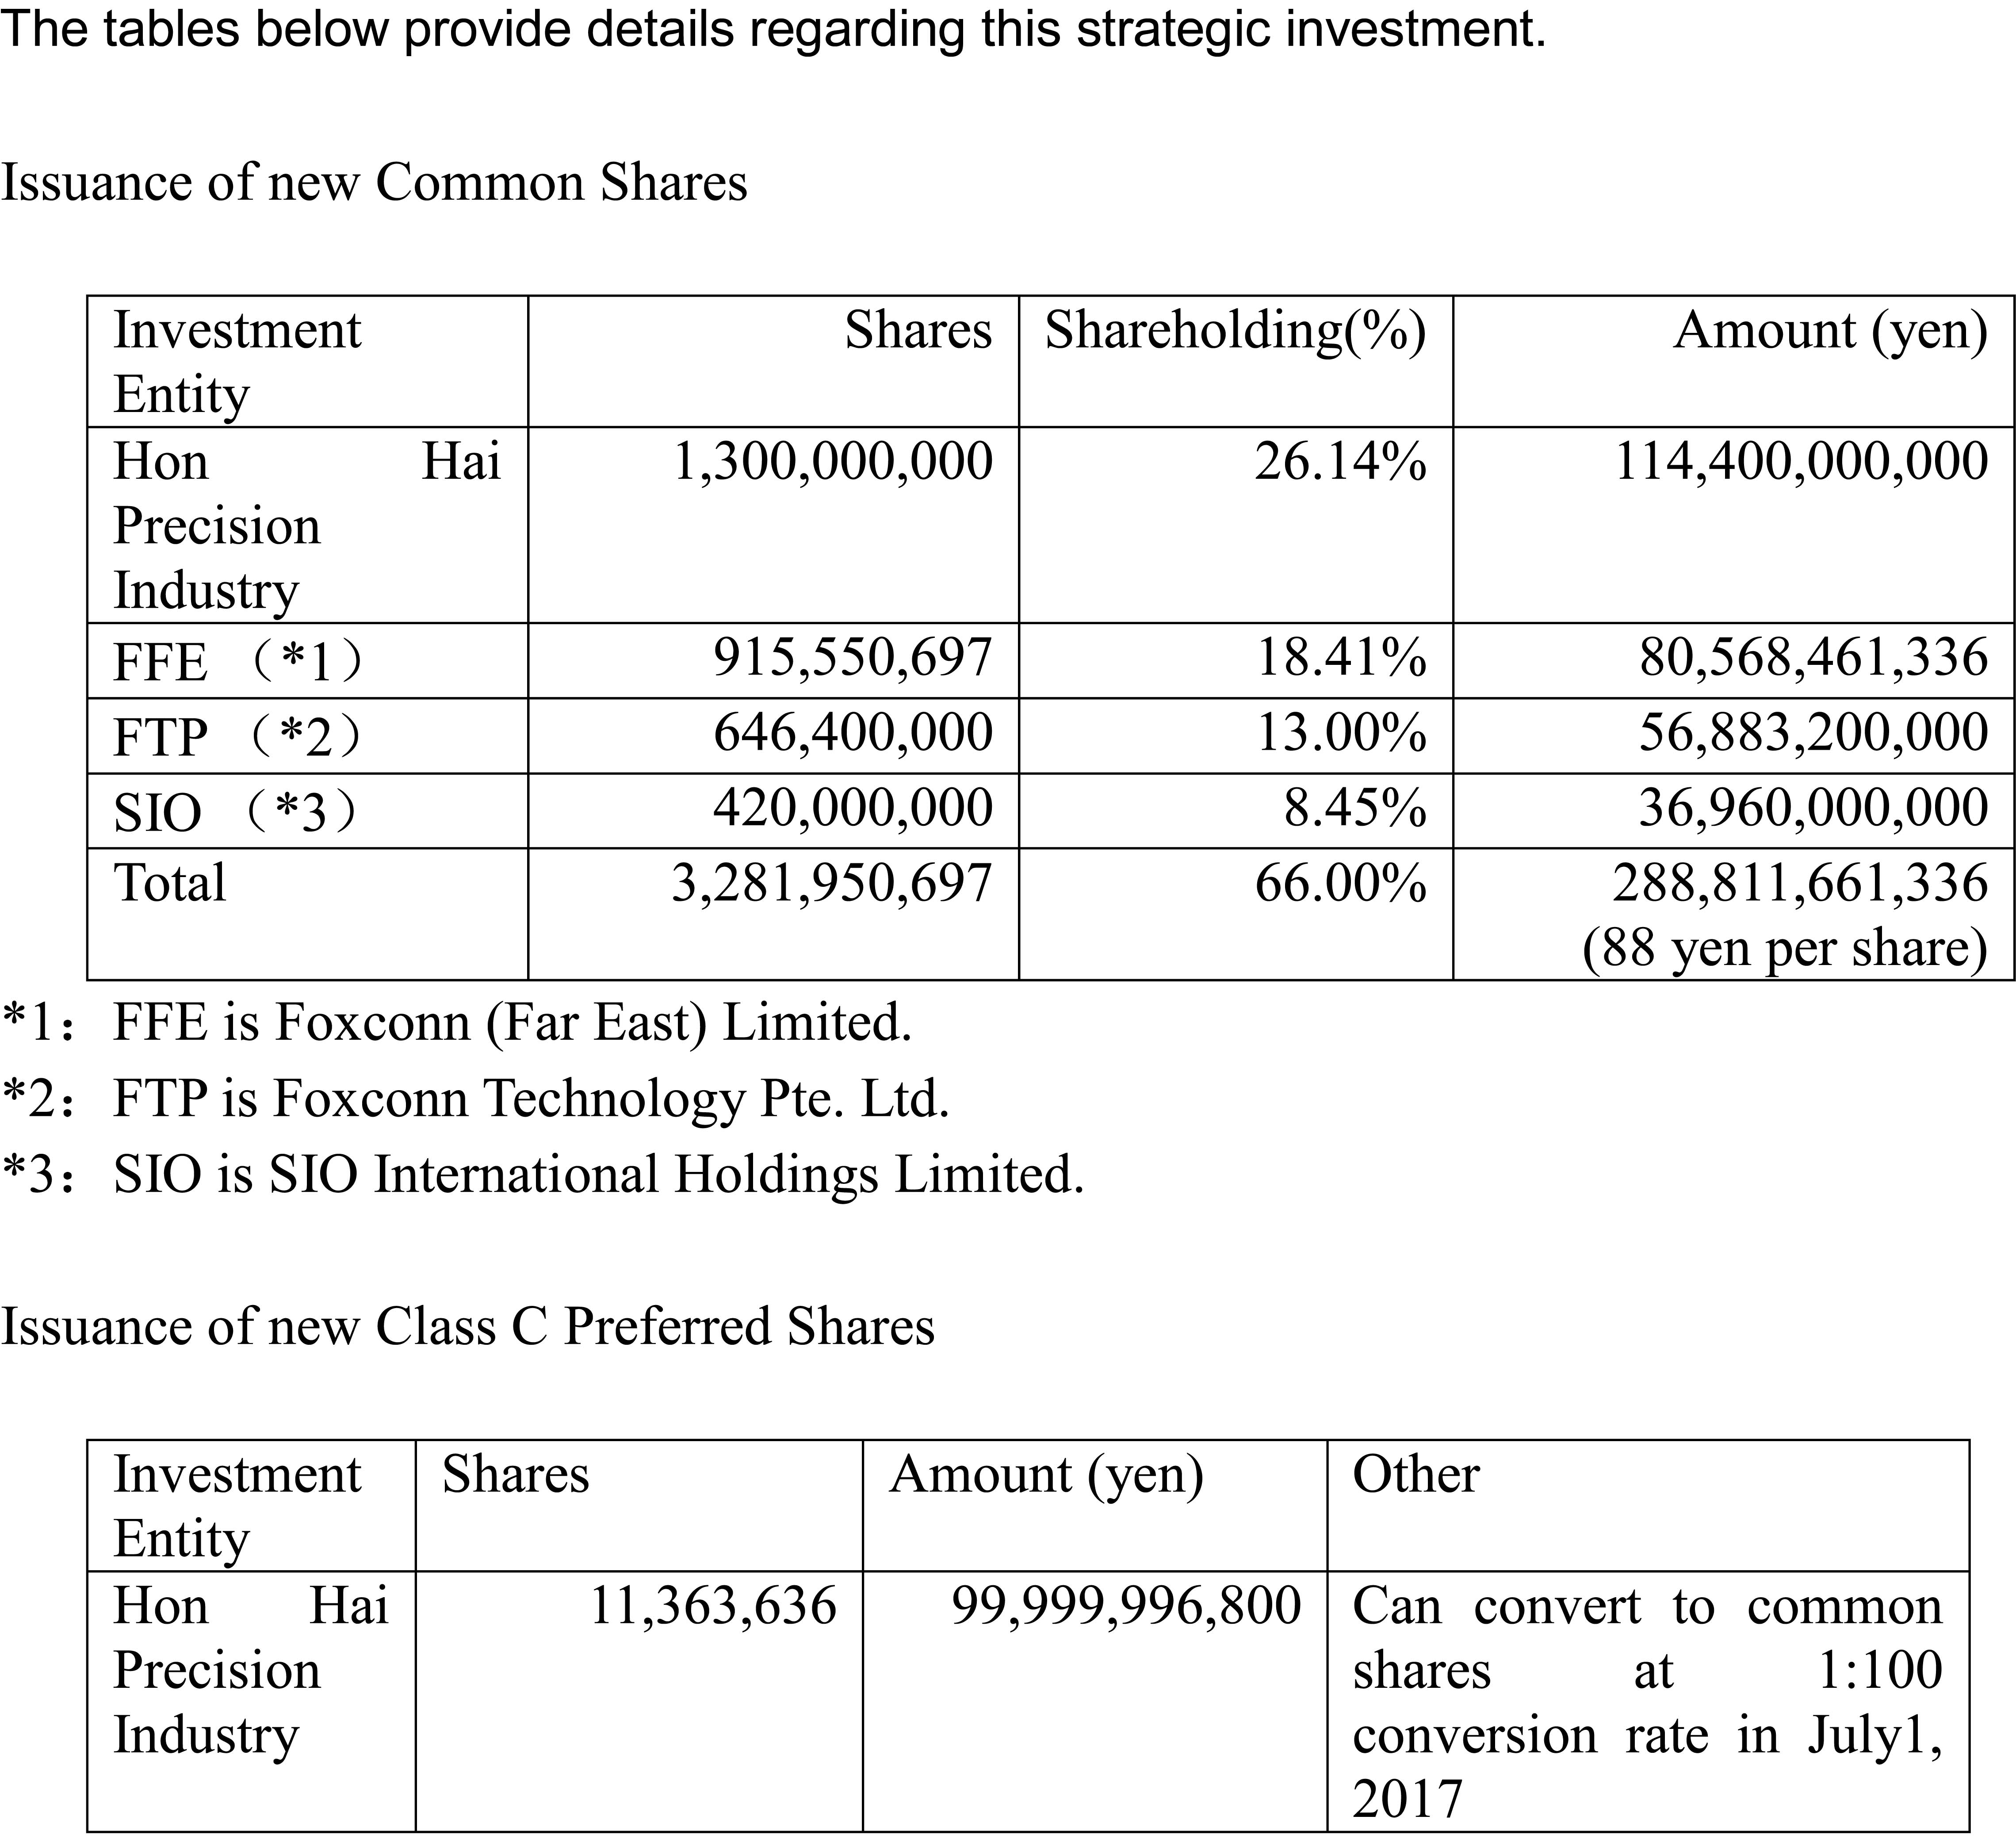Select the 114,400,000,000 yen amount cell
The width and height of the screenshot is (2016, 1839).
tap(1801, 462)
